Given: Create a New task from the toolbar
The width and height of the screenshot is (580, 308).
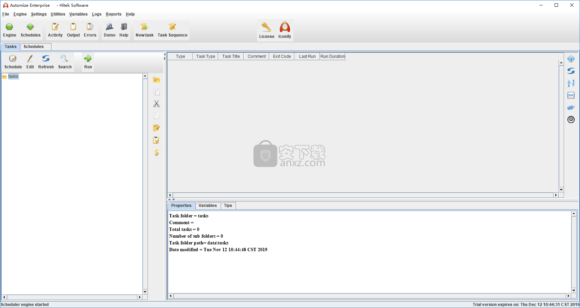Looking at the screenshot, I should coord(144,30).
